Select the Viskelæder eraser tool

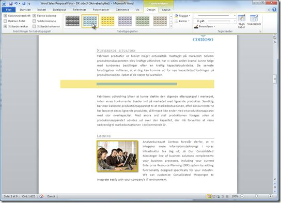pos(254,20)
